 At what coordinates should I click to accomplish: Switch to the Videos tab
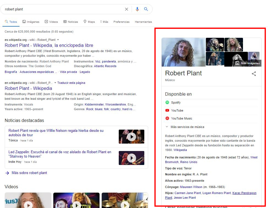click(x=51, y=22)
